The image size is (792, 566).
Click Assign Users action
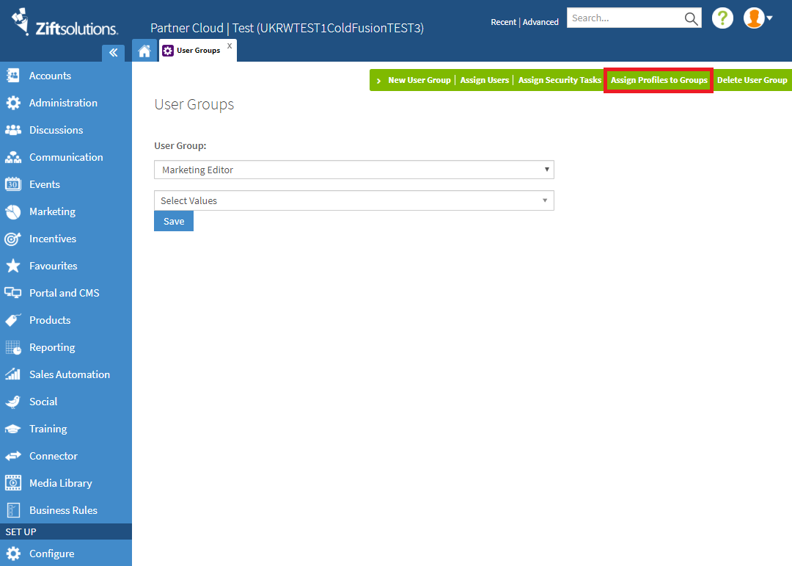tap(485, 81)
